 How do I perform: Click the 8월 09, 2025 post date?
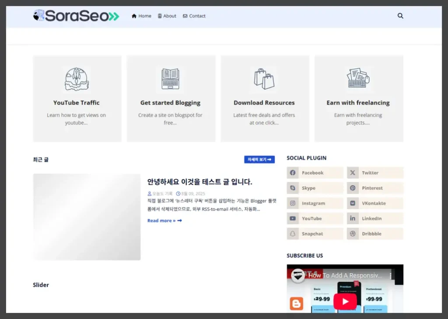pyautogui.click(x=193, y=194)
